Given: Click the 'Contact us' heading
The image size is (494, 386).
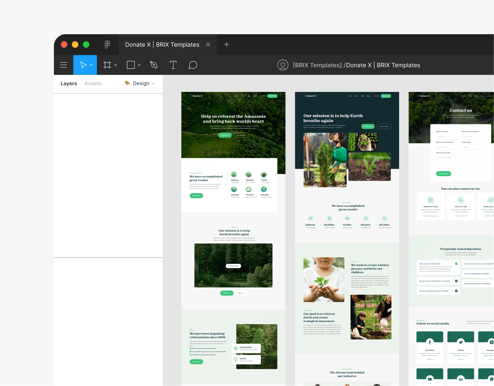Looking at the screenshot, I should (460, 110).
